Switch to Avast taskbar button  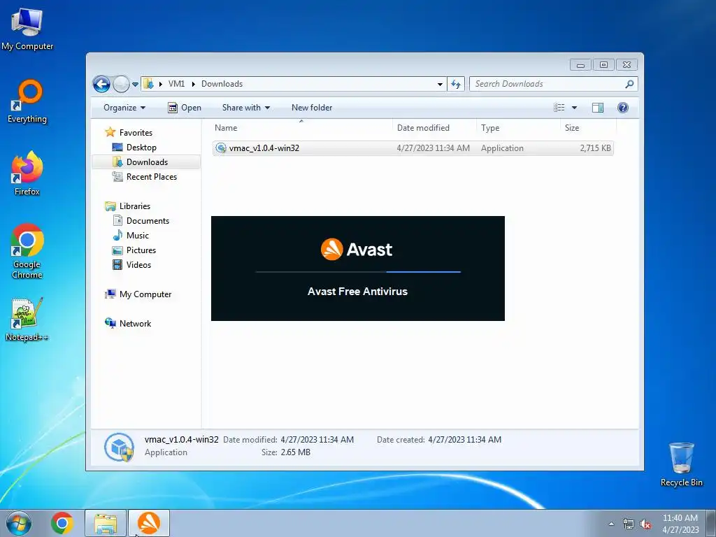tap(149, 523)
